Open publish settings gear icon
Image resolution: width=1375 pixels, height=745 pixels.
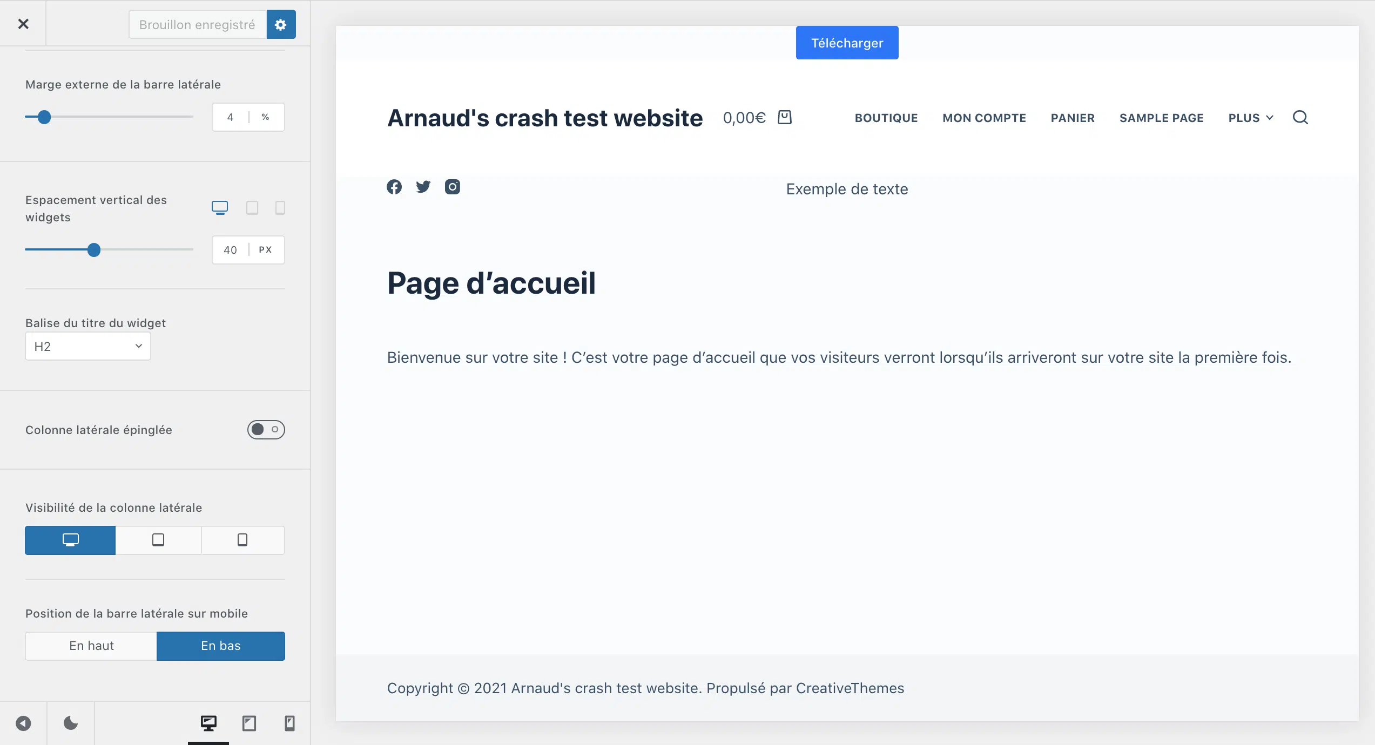pyautogui.click(x=281, y=24)
